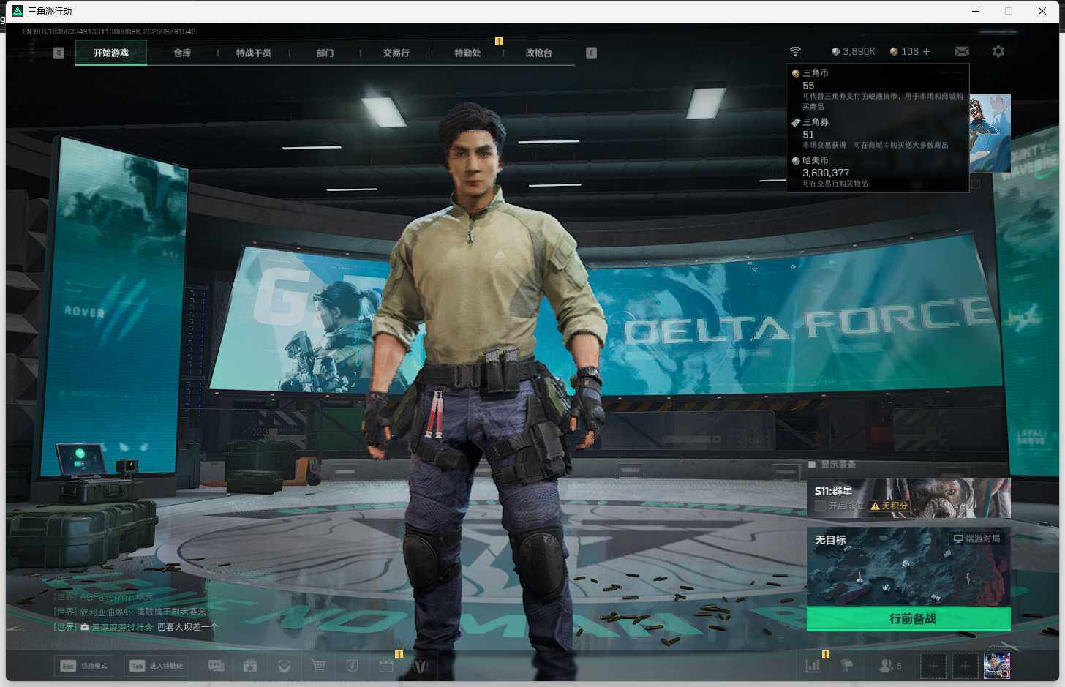This screenshot has height=687, width=1065.
Task: Select the 开始游戏 tab
Action: click(111, 53)
